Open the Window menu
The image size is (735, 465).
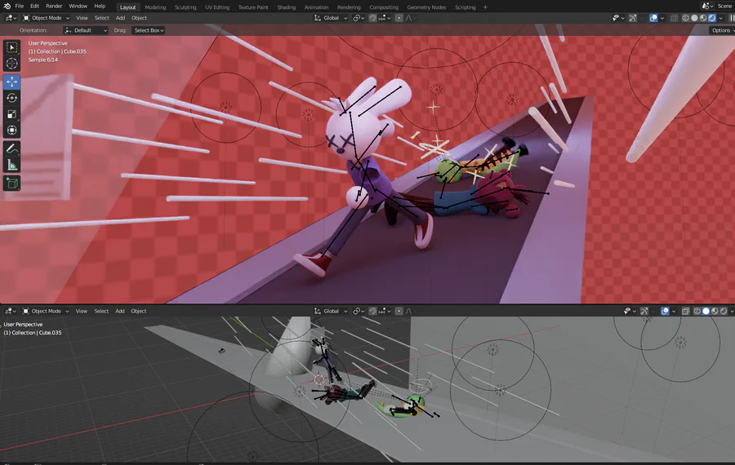coord(78,6)
